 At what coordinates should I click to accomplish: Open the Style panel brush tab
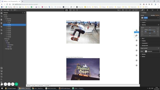(x=142, y=10)
